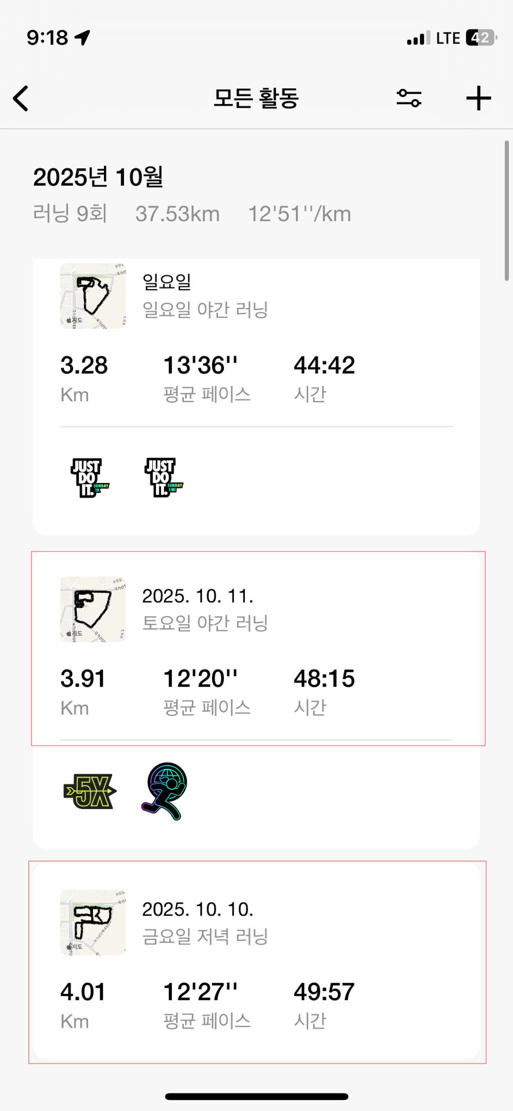Open the activity filter settings icon
Screen dimensions: 513x1111
click(x=409, y=98)
